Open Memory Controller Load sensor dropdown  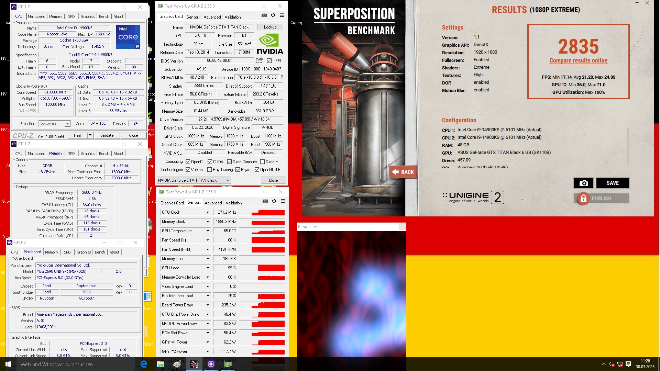[208, 278]
